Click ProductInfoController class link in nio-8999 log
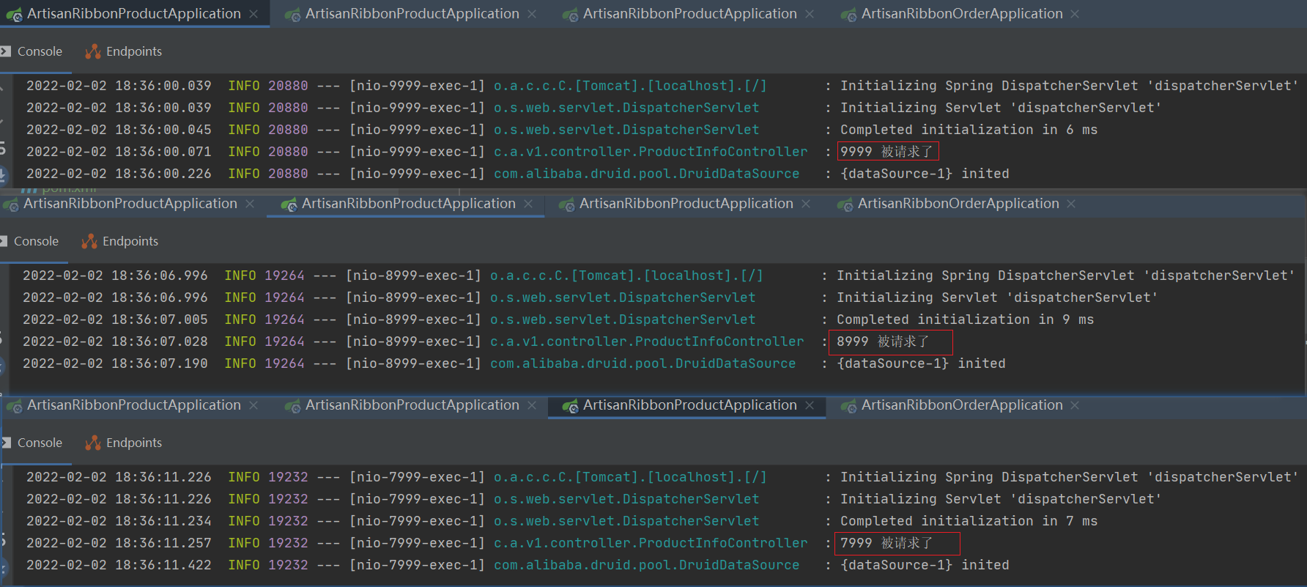The image size is (1307, 587). (647, 342)
